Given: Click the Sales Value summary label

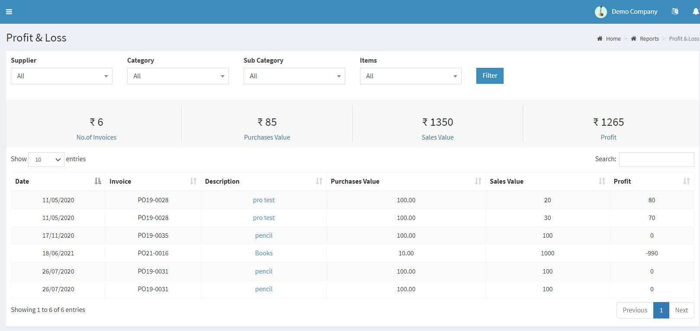Looking at the screenshot, I should (438, 137).
